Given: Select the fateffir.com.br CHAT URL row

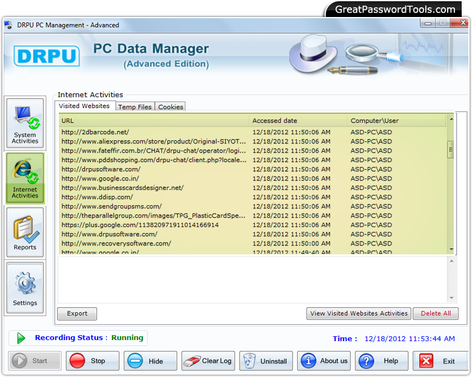Looking at the screenshot, I should [x=253, y=151].
